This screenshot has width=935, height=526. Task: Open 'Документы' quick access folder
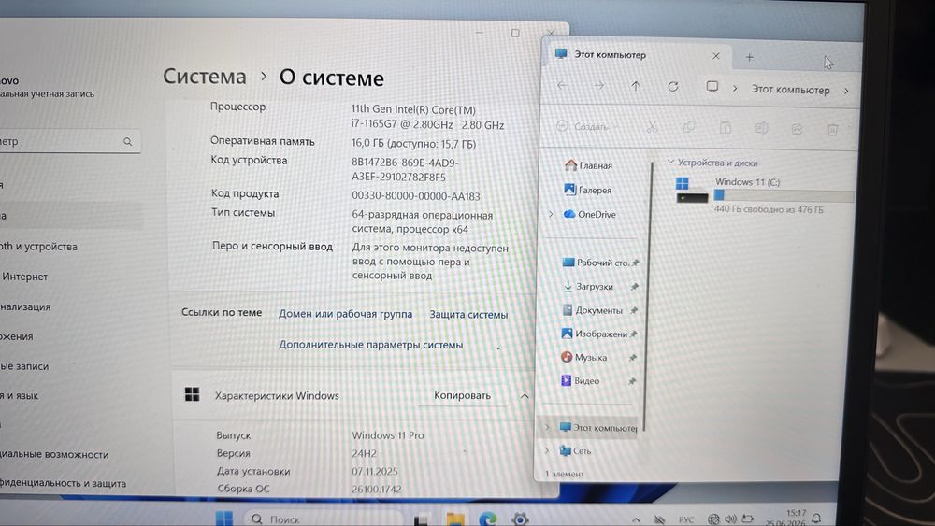pos(593,310)
